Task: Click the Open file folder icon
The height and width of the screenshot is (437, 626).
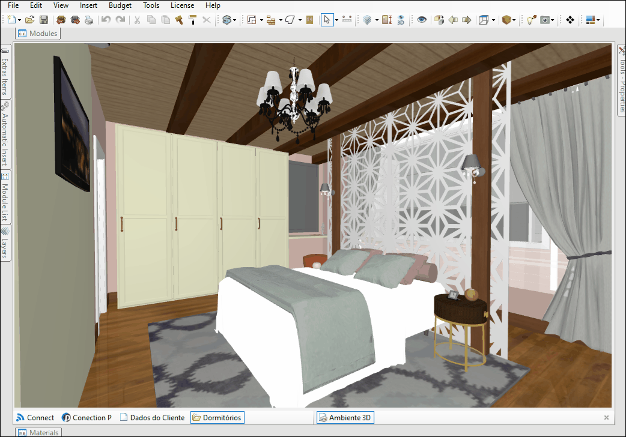Action: [30, 20]
